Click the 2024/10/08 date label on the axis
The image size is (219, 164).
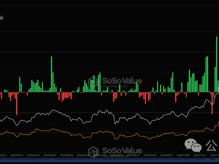183,155
